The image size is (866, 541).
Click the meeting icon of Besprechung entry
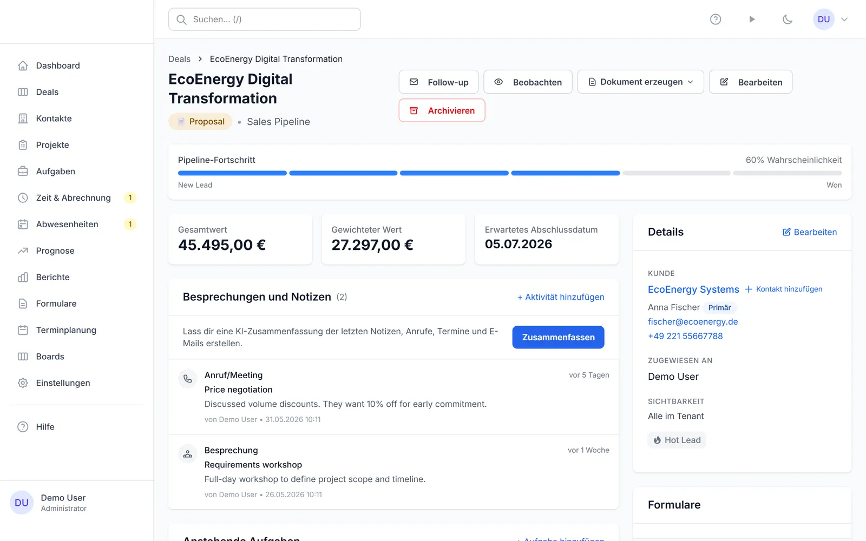point(187,454)
